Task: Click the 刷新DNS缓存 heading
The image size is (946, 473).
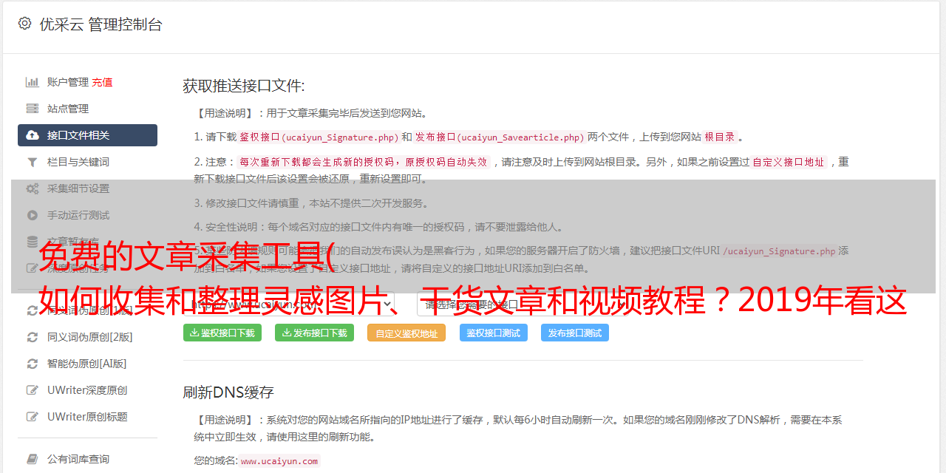Action: click(x=228, y=392)
